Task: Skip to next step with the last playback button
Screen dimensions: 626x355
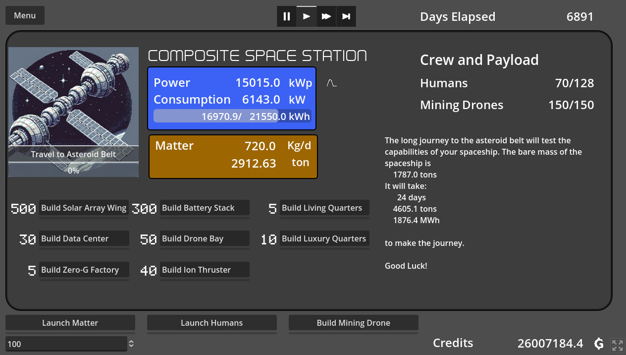Action: tap(346, 16)
